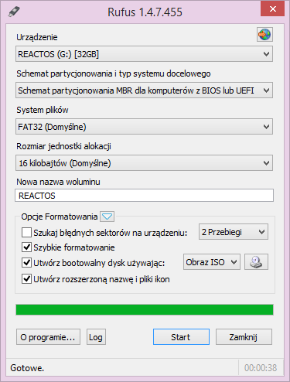290x382 pixels.
Task: Open the Urządzenie dropdown showing REACTOS (G:)
Action: (144, 54)
